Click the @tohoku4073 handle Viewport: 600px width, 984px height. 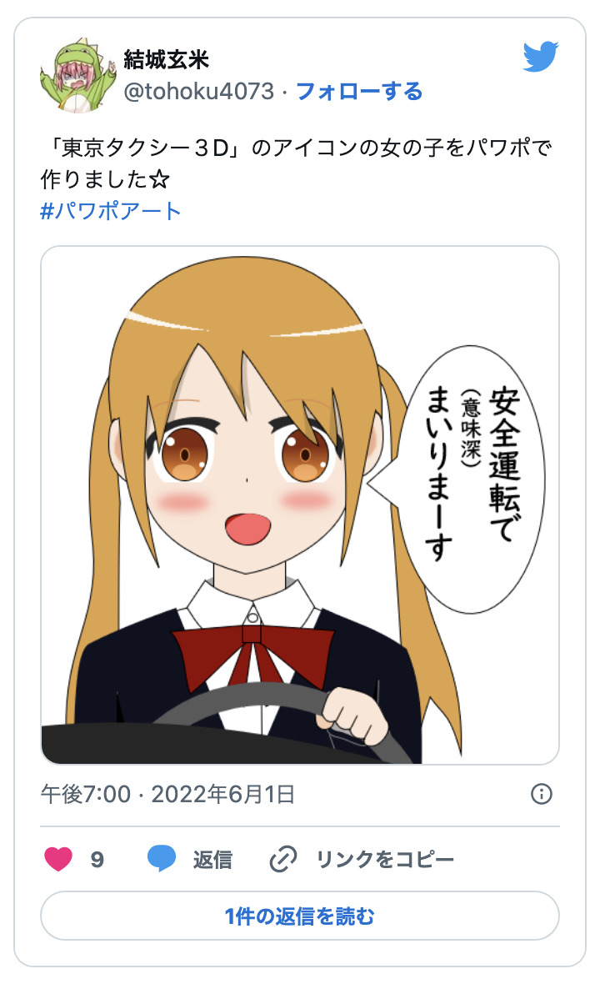198,92
